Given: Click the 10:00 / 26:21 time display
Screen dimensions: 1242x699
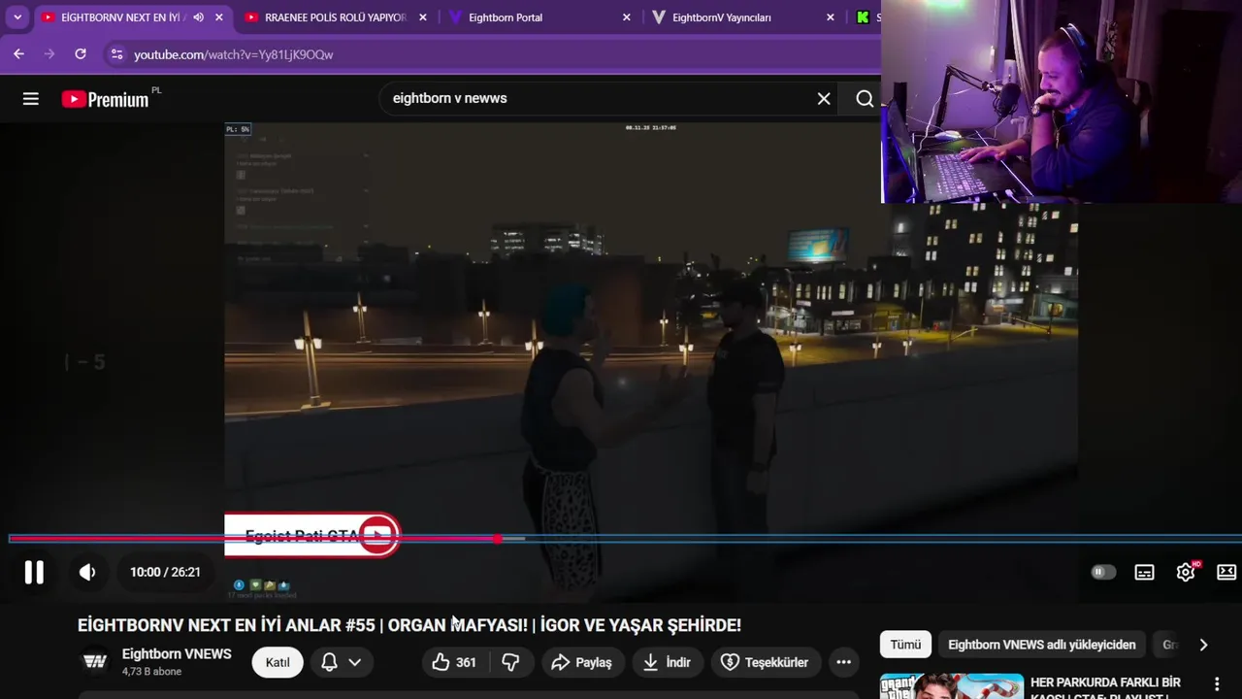Looking at the screenshot, I should point(165,572).
